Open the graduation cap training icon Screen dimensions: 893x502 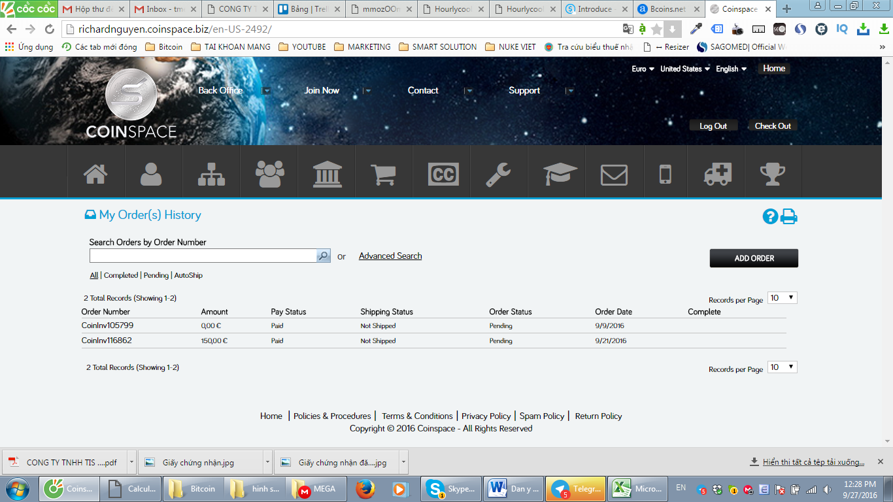point(560,175)
